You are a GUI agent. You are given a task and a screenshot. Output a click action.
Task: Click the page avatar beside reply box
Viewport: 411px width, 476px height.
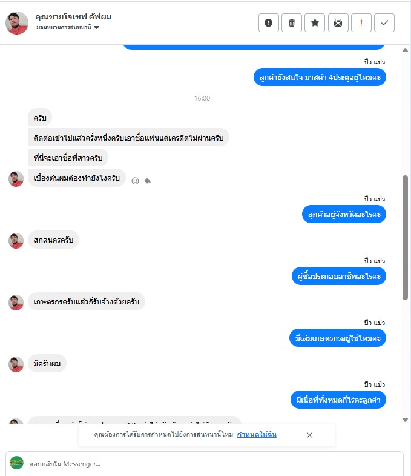[17, 463]
